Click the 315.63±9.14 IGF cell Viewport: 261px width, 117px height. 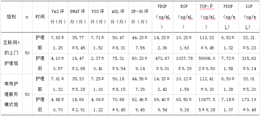(249, 63)
